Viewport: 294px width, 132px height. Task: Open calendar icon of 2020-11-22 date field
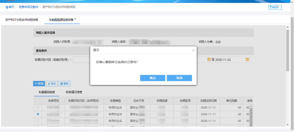tap(247, 60)
